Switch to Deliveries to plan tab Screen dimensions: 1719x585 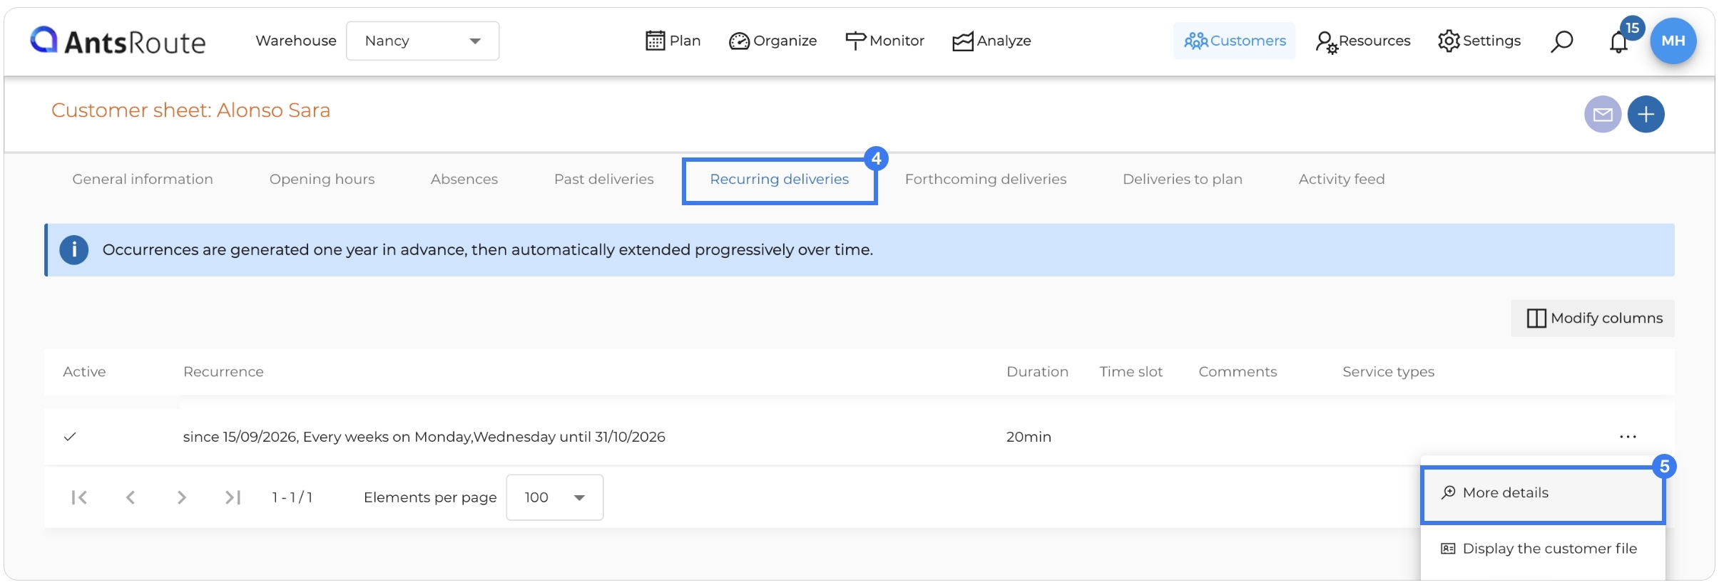coord(1183,179)
